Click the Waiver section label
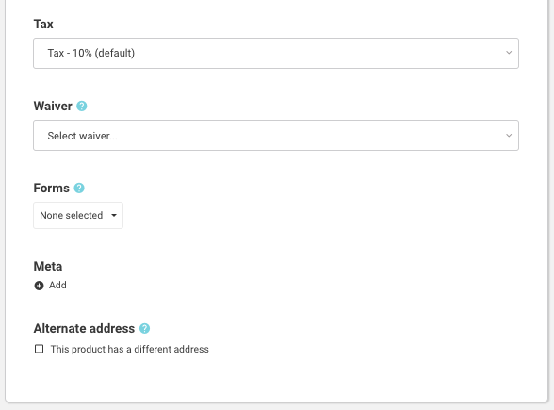Screen dimensions: 554x410 click(x=53, y=106)
